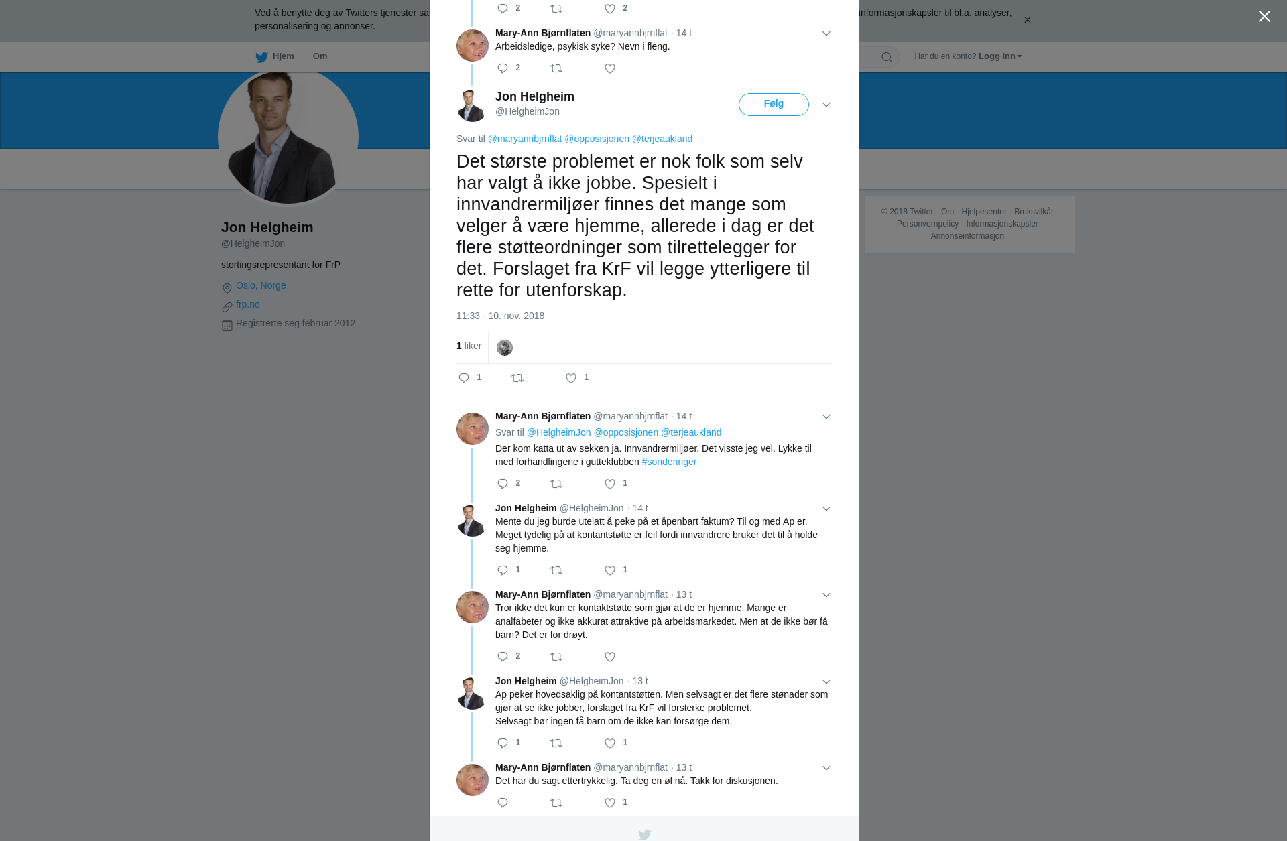Dismiss the cookie notice banner
This screenshot has height=841, width=1287.
click(1027, 20)
